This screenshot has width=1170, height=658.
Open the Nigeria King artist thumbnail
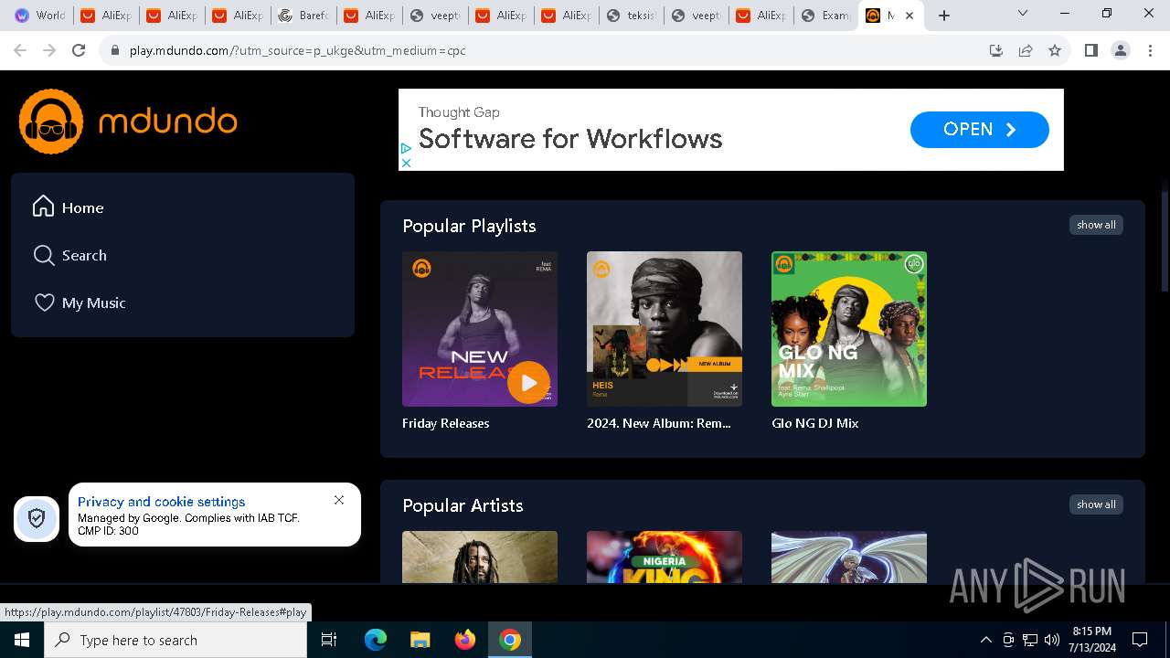point(665,557)
